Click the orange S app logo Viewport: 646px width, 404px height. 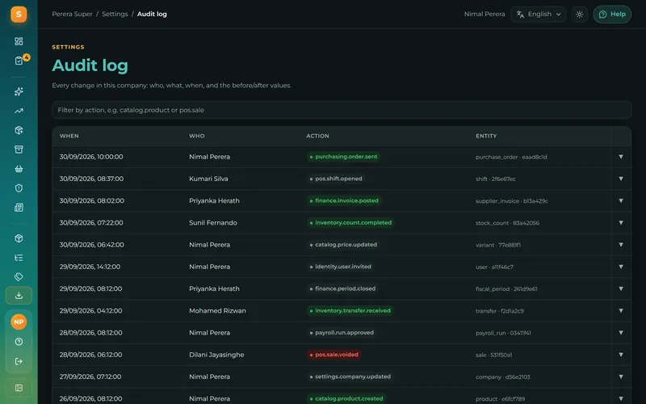point(19,15)
